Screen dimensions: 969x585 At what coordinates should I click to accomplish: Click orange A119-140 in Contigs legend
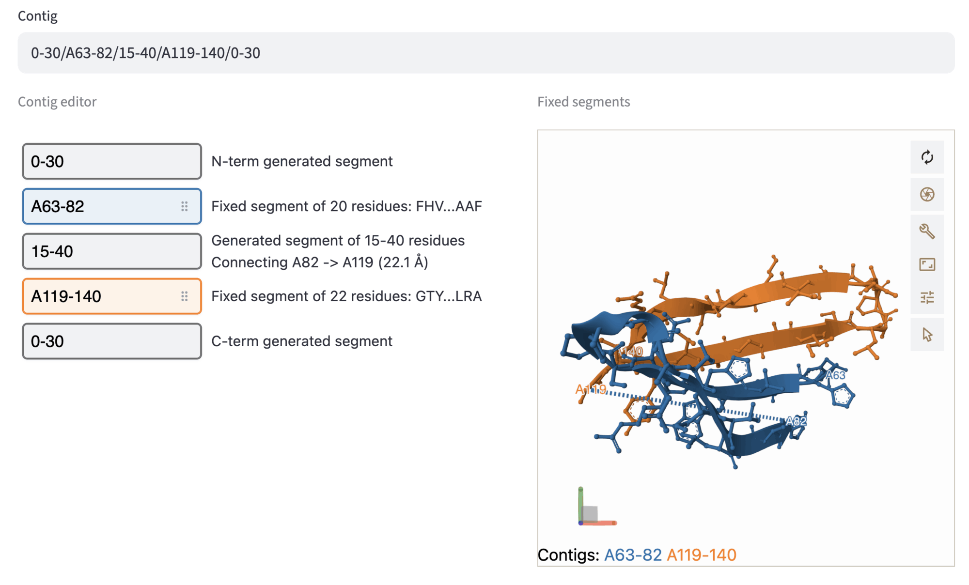pyautogui.click(x=701, y=555)
